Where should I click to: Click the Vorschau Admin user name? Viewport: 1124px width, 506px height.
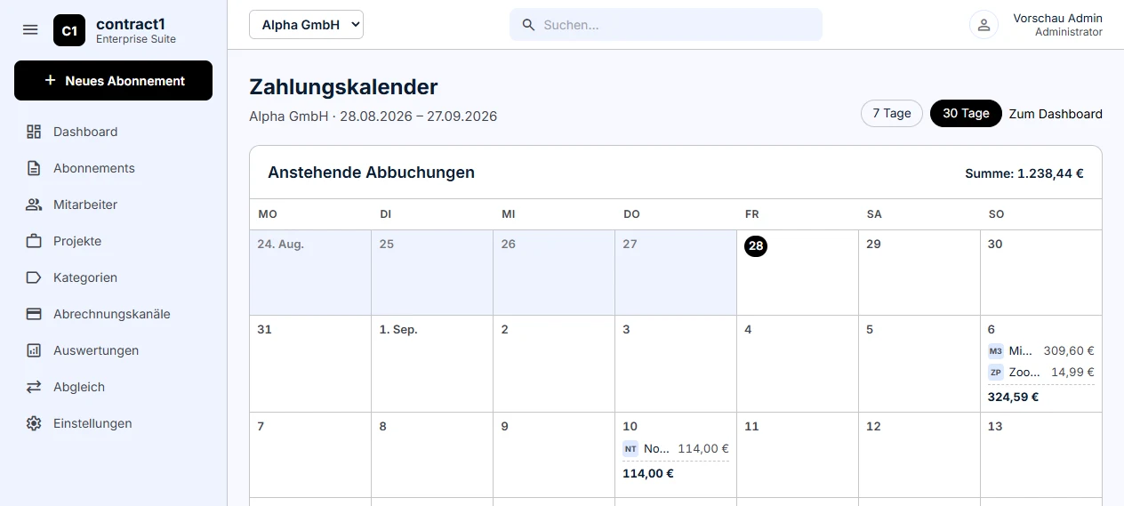point(1057,18)
